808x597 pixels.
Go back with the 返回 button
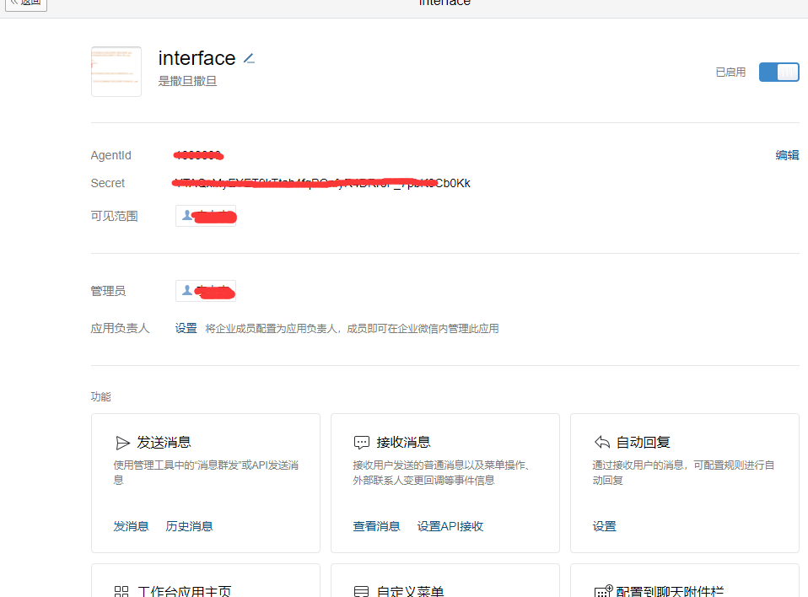tap(26, 3)
